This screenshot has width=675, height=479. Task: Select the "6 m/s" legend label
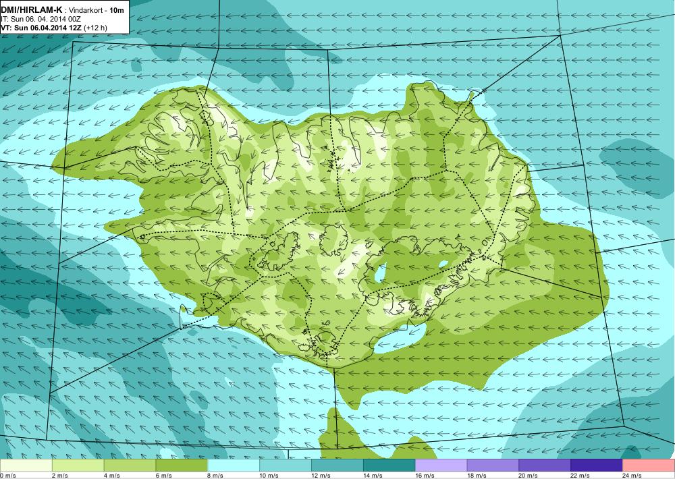click(x=163, y=476)
